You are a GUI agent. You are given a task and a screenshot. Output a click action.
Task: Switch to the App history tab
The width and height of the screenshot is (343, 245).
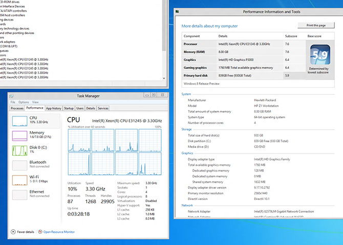click(x=54, y=108)
